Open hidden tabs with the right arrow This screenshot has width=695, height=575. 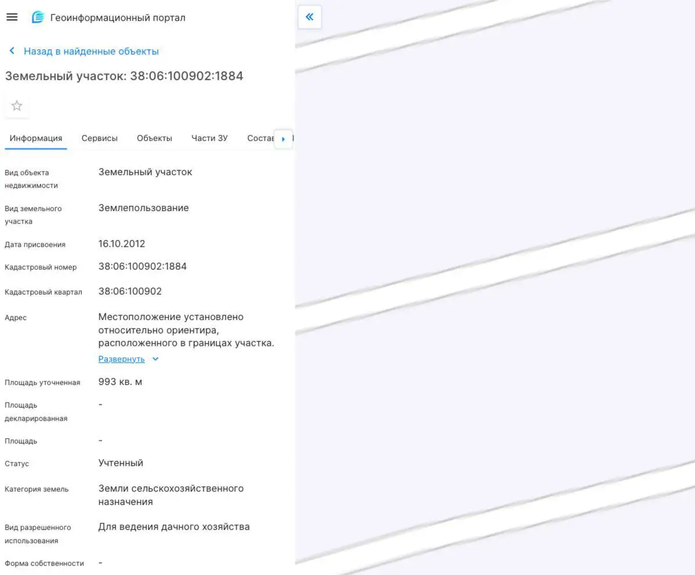pos(283,139)
